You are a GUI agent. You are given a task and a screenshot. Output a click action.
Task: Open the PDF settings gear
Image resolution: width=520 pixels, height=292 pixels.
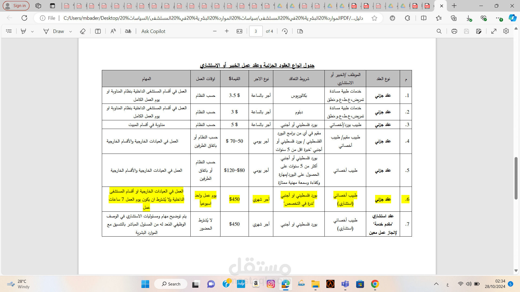click(506, 31)
